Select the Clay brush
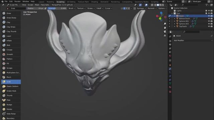Viewport: 214px width, 120px height. coord(11,22)
